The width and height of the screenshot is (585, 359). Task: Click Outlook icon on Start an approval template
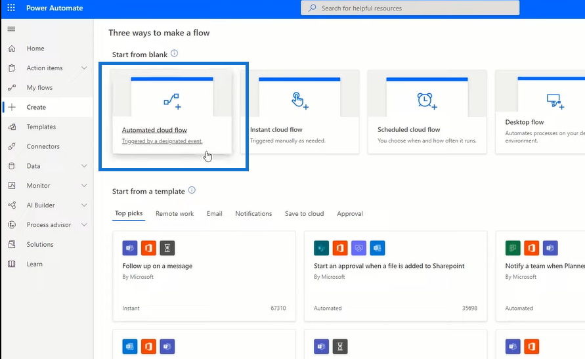coord(377,248)
